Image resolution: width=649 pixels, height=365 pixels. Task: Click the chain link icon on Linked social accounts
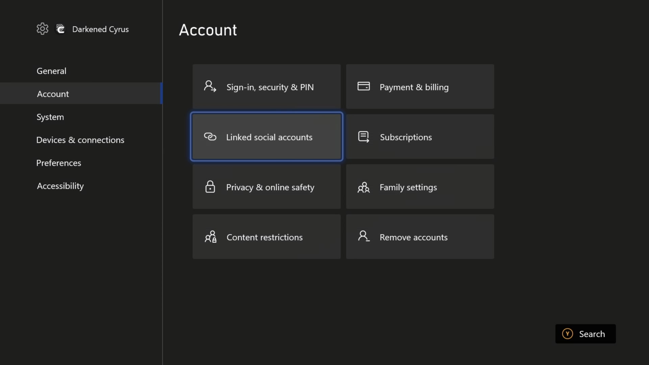point(210,137)
